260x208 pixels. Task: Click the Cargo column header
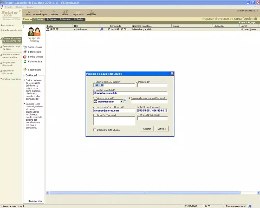coord(192,26)
